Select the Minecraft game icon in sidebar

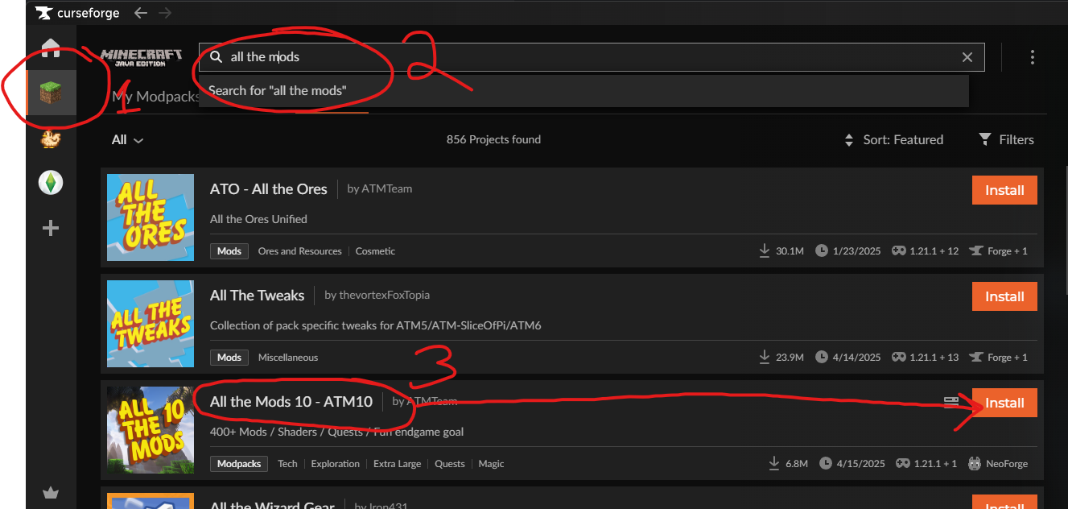click(51, 94)
